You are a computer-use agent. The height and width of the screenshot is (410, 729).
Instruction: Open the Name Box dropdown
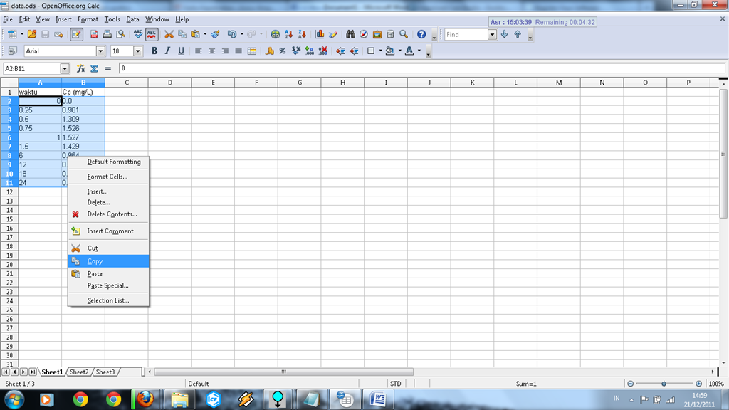point(65,69)
